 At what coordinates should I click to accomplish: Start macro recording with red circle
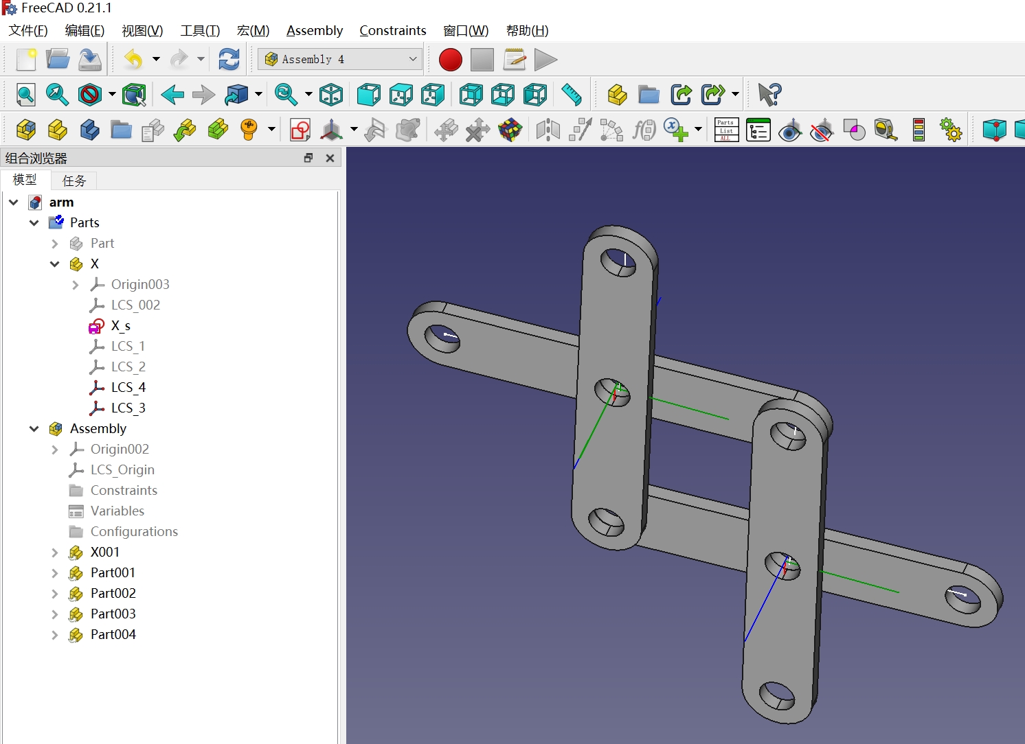coord(450,60)
